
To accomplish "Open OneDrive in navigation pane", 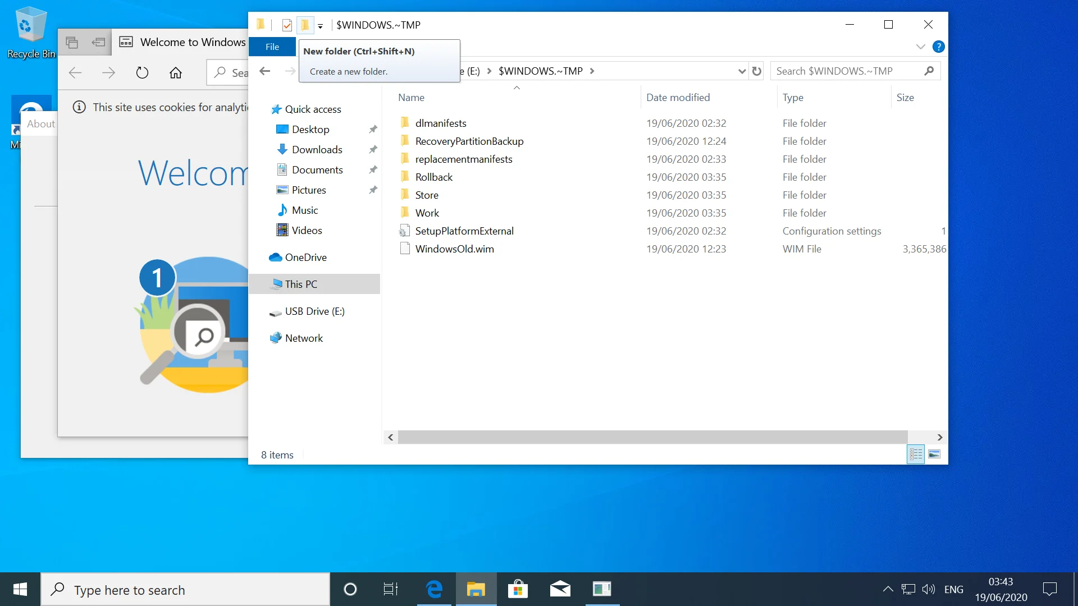I will 305,257.
